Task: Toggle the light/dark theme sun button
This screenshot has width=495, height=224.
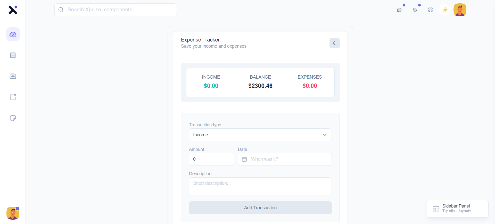Action: [445, 10]
